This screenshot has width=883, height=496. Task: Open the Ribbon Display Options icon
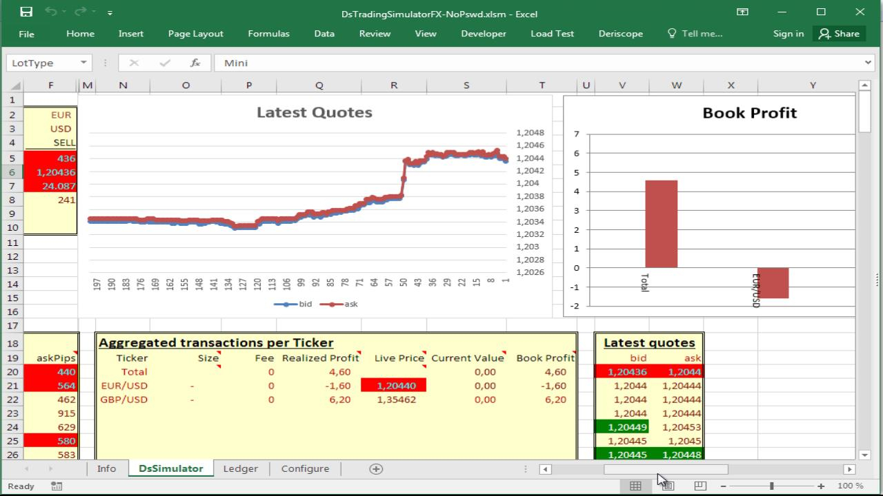click(x=743, y=12)
